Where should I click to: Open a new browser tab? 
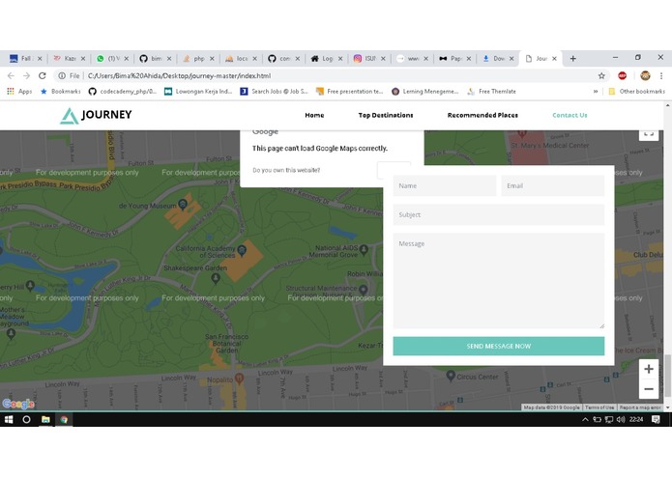[x=573, y=59]
